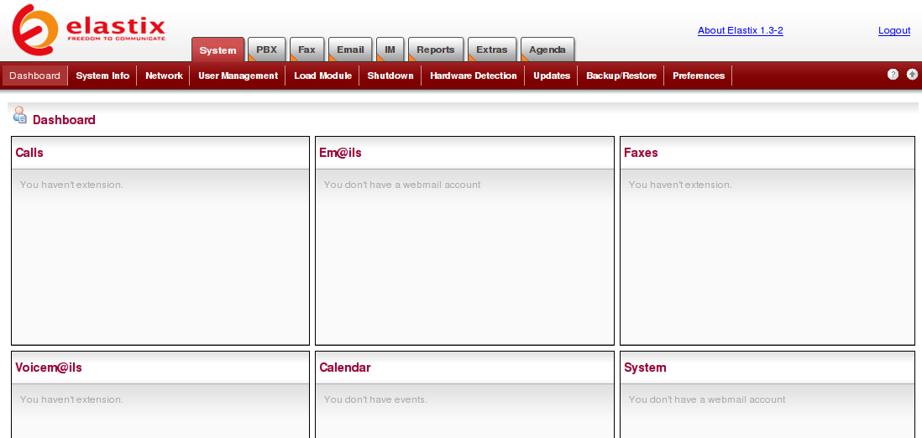Select the Shutdown menu item

coord(390,76)
